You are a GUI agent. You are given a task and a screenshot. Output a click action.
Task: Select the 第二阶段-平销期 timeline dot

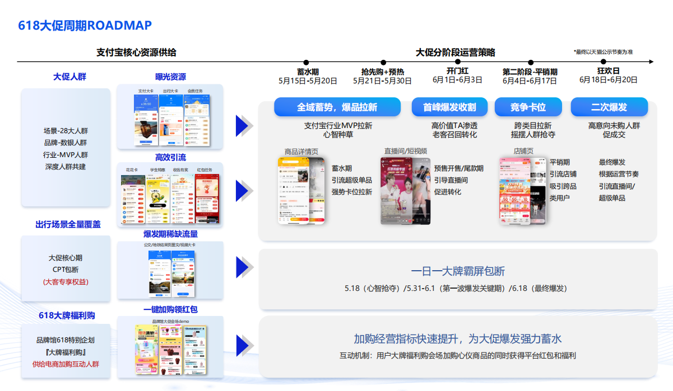529,63
